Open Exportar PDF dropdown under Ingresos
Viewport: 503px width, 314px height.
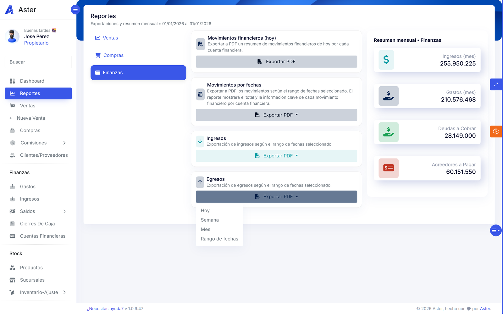point(276,156)
